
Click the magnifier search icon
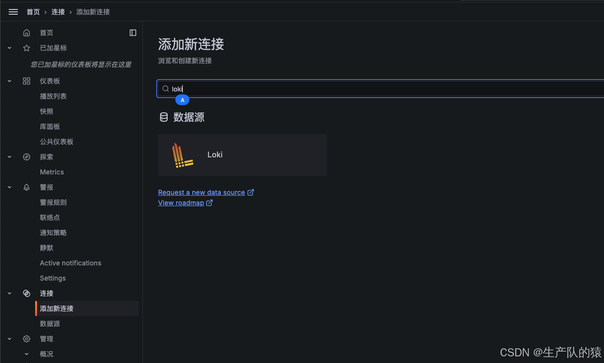click(166, 89)
